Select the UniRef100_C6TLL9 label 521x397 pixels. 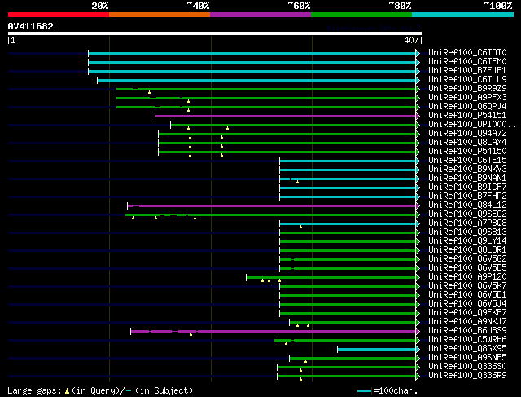(x=467, y=80)
